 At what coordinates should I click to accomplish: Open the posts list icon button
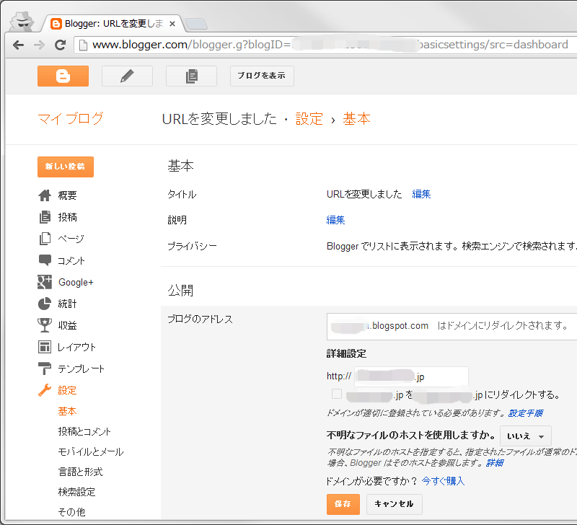191,76
